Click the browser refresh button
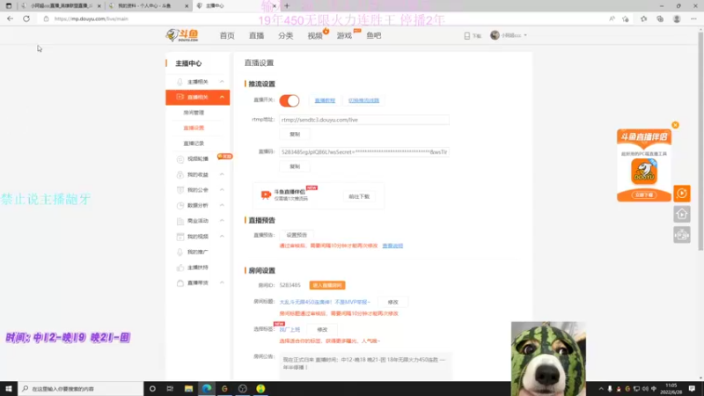704x396 pixels. (x=26, y=18)
